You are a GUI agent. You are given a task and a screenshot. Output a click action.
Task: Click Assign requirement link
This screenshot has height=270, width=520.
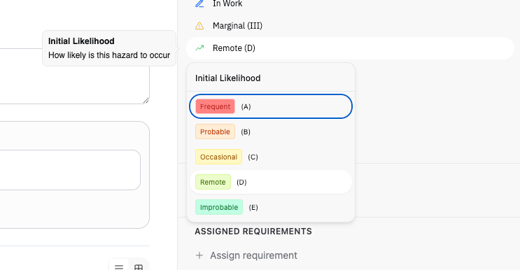click(x=253, y=255)
